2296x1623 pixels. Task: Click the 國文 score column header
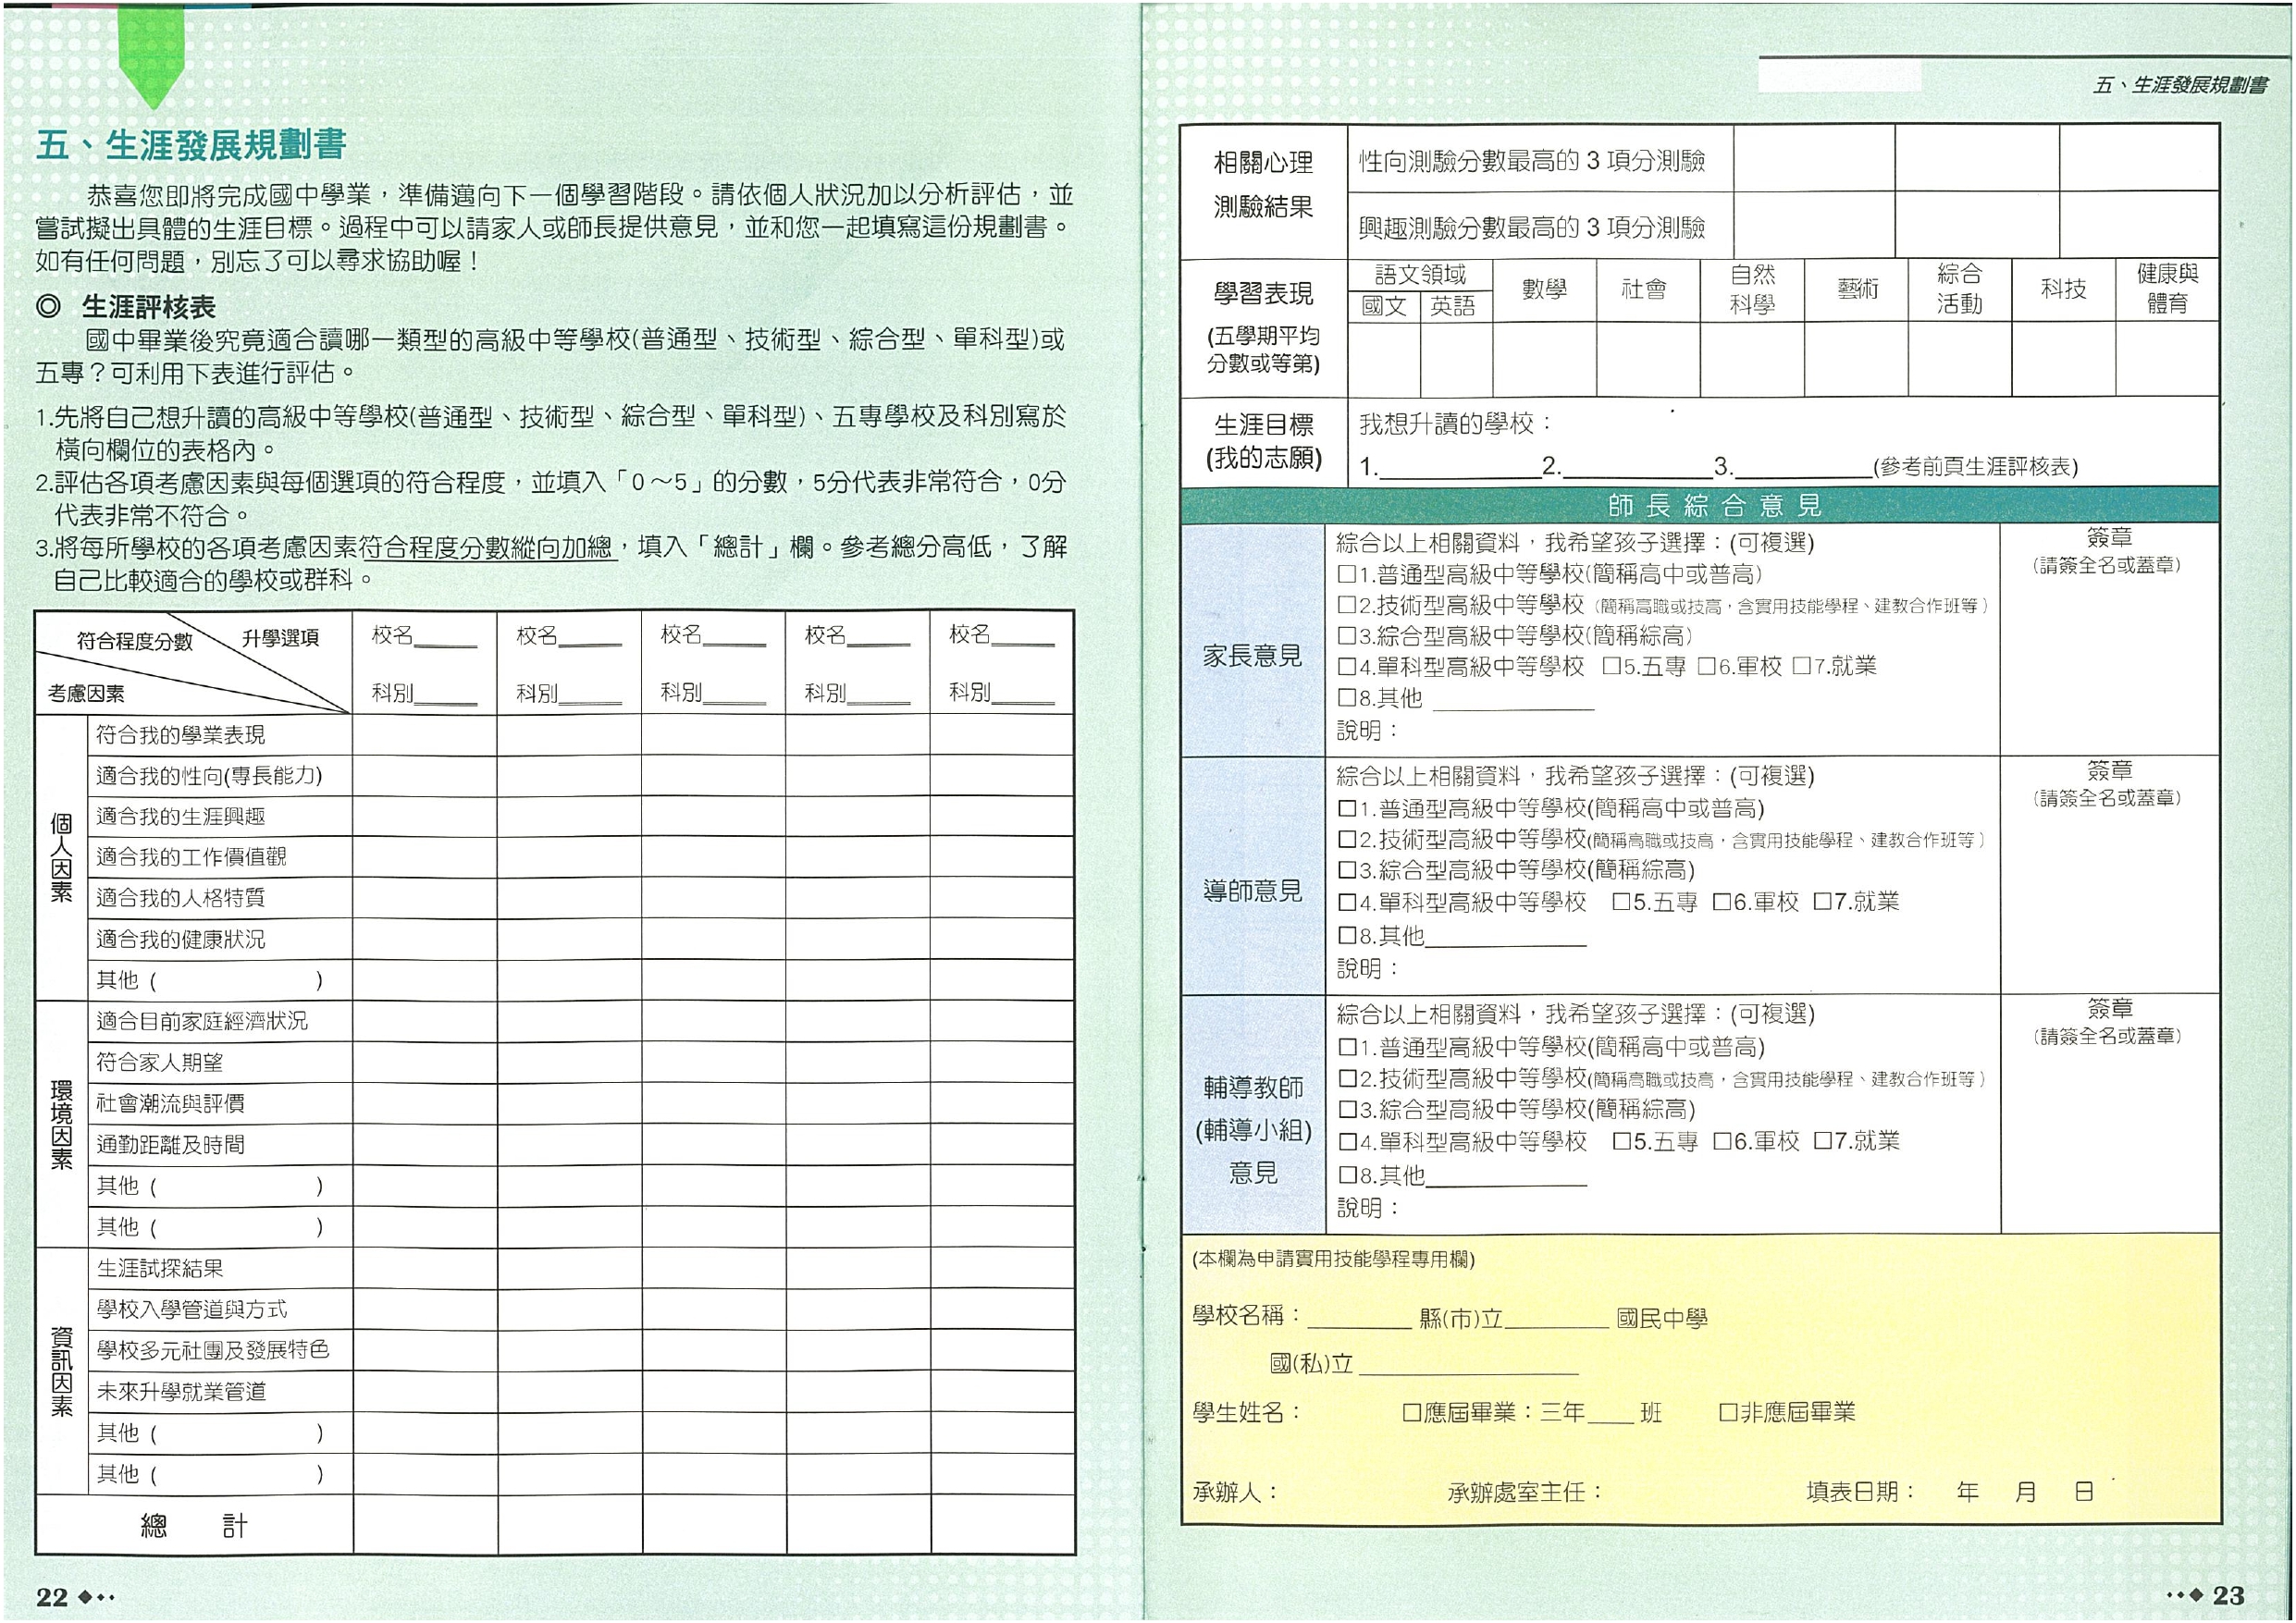point(1384,307)
